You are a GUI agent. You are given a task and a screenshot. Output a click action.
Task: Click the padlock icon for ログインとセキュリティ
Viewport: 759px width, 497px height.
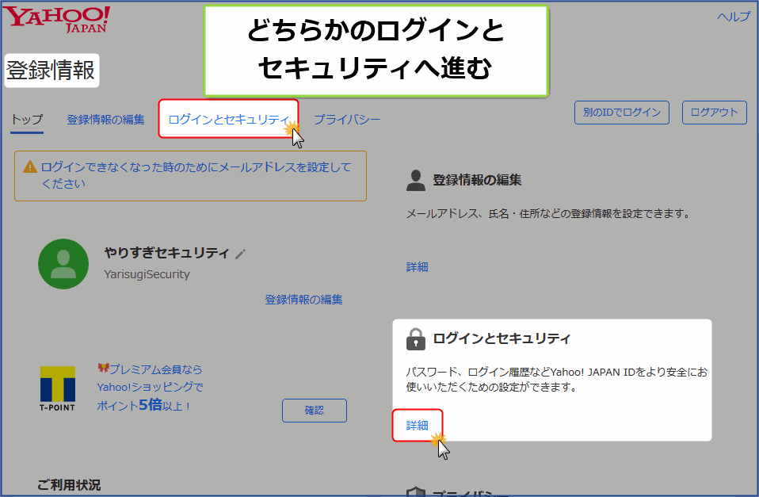416,339
